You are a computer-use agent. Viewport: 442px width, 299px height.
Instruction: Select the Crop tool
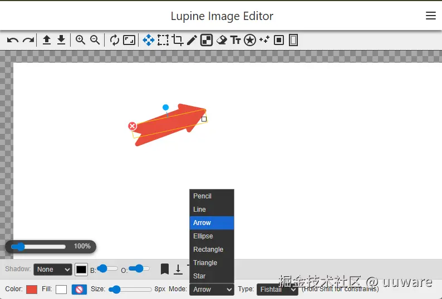coord(178,40)
